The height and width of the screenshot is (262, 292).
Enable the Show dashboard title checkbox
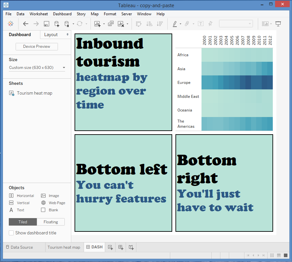[x=11, y=233]
